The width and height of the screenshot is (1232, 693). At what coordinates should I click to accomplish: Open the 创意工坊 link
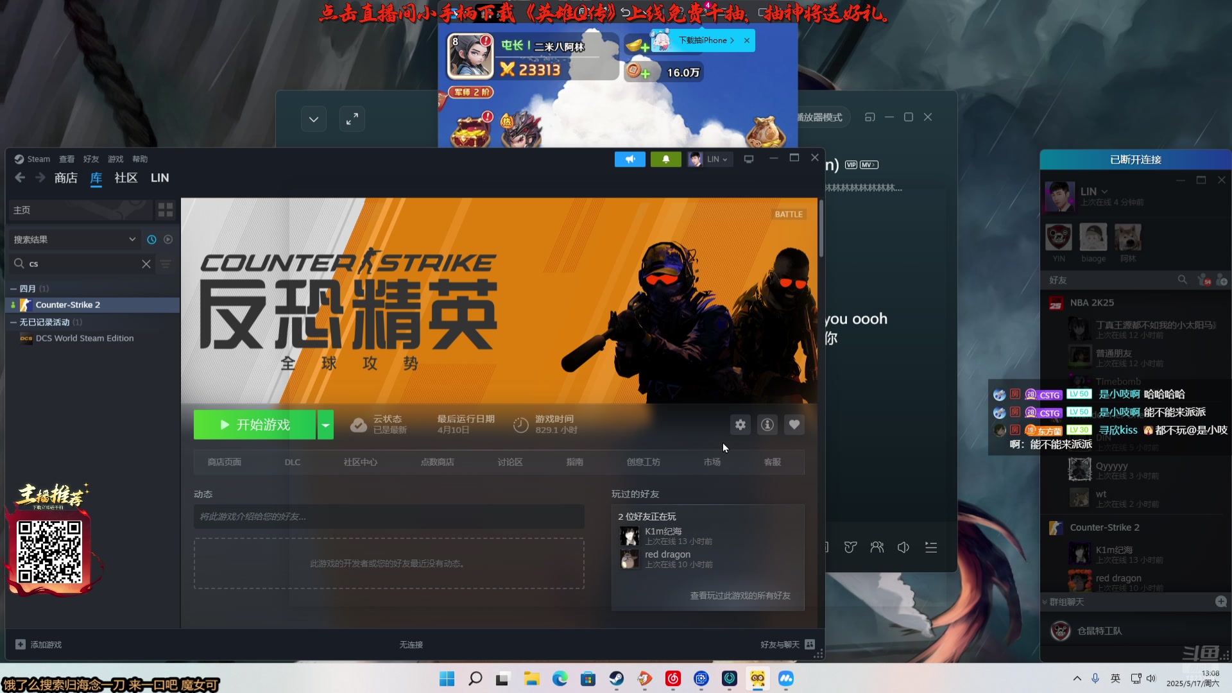[644, 462]
